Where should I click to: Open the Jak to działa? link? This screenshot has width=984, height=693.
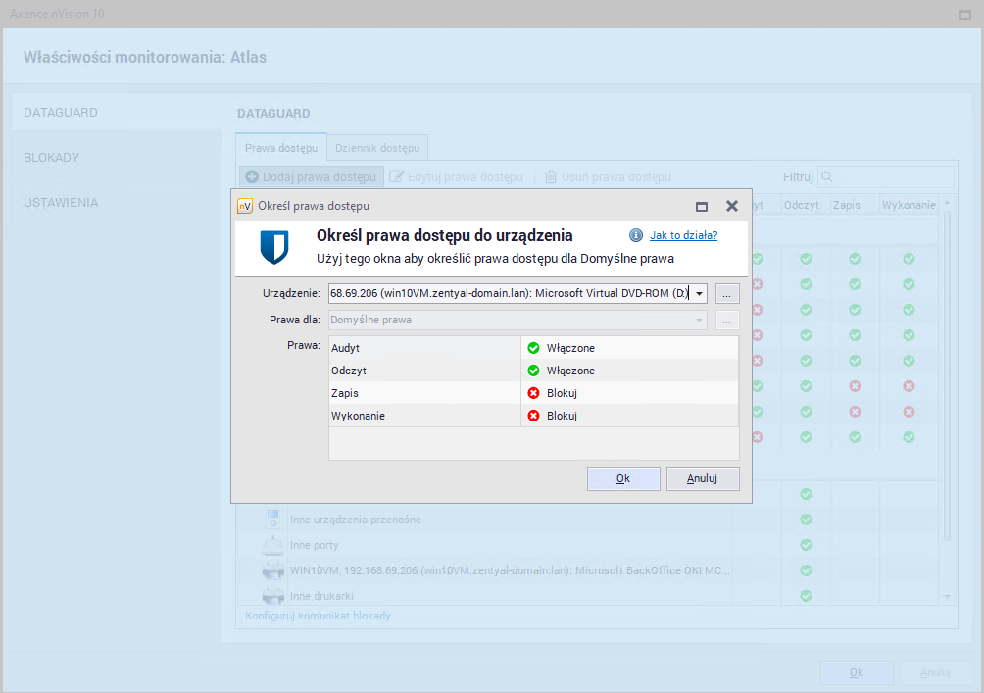pyautogui.click(x=683, y=235)
